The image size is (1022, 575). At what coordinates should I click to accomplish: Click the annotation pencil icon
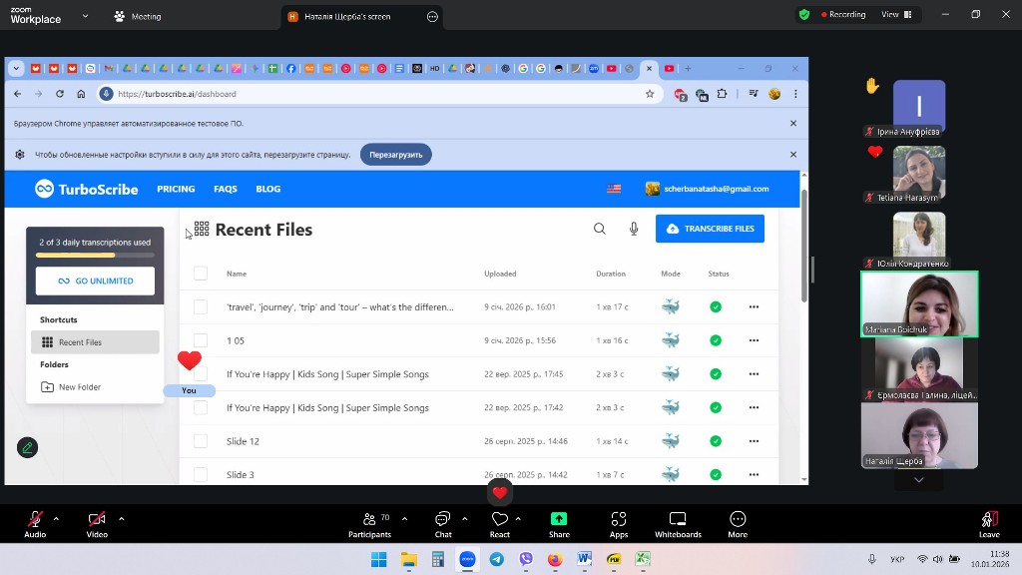(x=28, y=447)
